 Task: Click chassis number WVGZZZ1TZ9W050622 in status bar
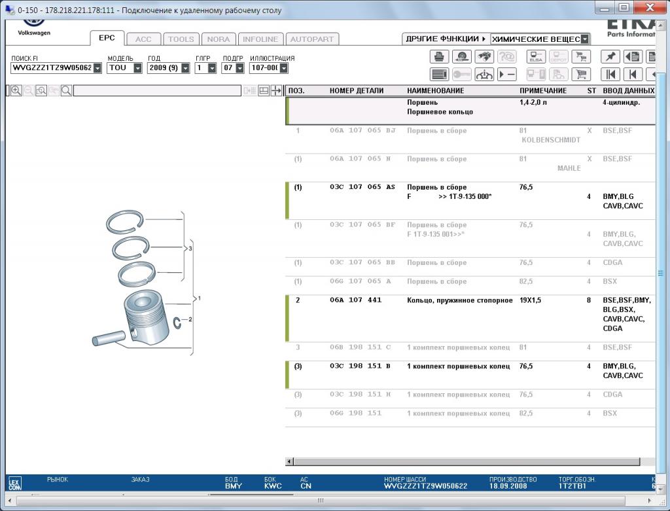pos(425,486)
